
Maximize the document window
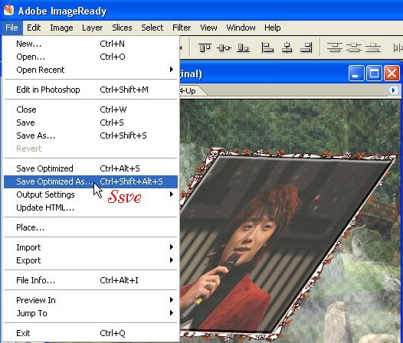pyautogui.click(x=374, y=73)
